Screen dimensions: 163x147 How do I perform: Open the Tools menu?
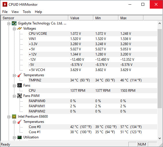coord(27,12)
